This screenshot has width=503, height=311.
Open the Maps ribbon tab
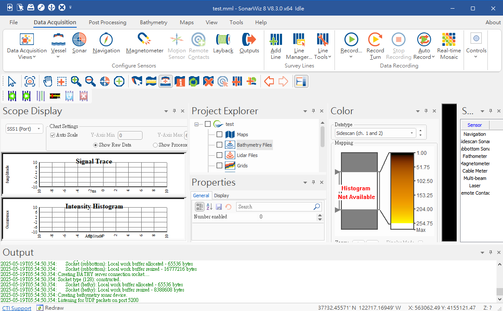pyautogui.click(x=187, y=22)
